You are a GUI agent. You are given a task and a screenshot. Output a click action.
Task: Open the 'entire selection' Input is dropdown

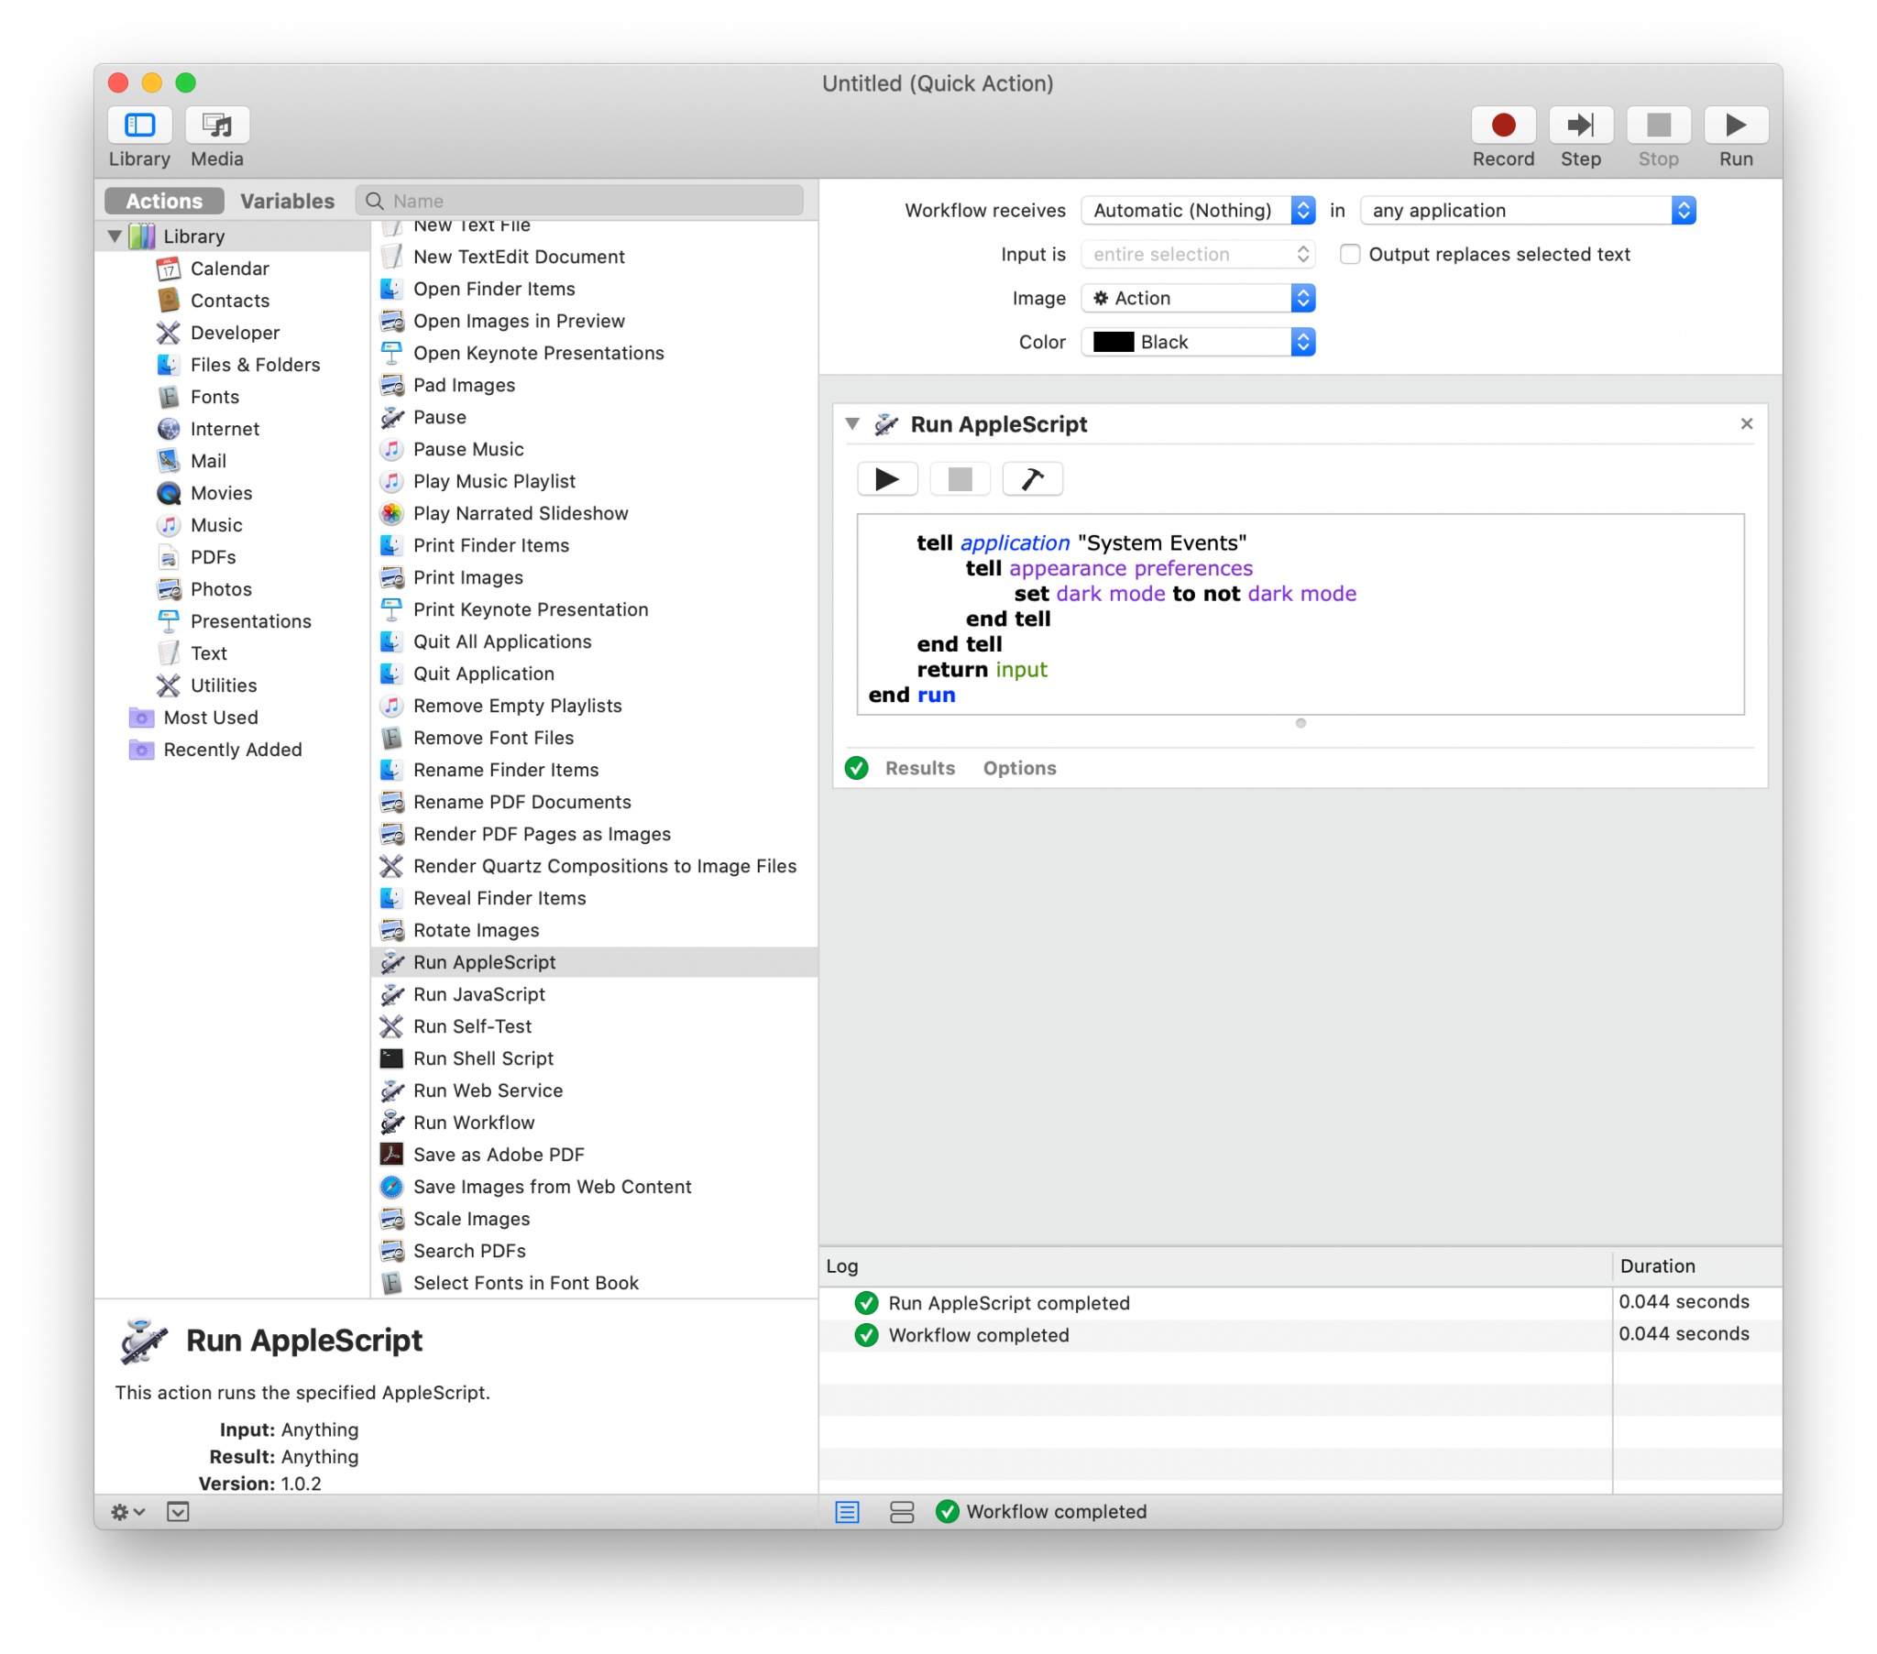click(x=1198, y=255)
